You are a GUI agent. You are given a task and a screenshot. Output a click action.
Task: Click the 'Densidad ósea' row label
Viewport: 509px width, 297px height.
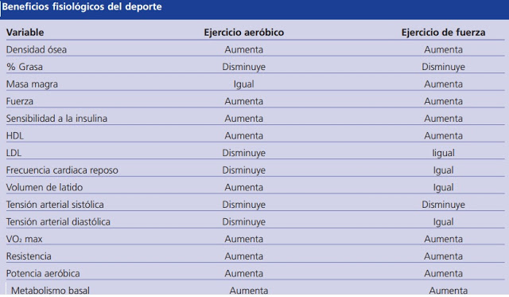37,49
